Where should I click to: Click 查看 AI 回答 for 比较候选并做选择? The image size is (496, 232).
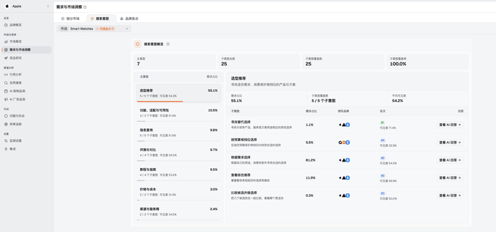tap(450, 195)
